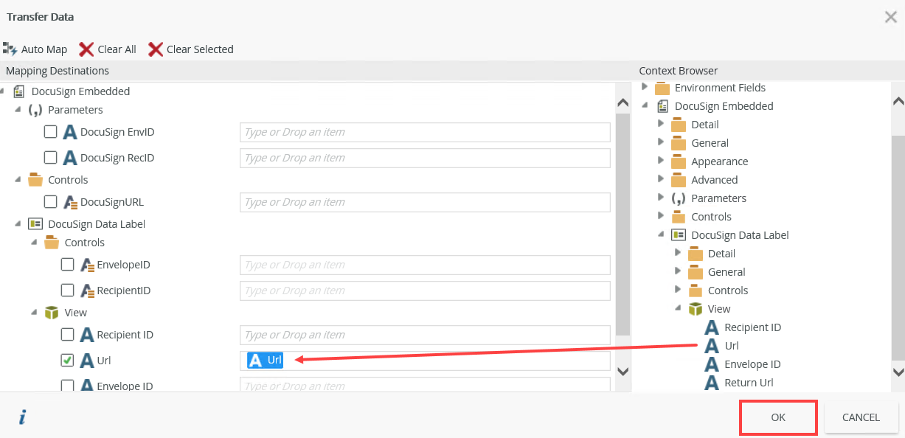Click the Clear Selected red X icon
The width and height of the screenshot is (905, 438).
pos(156,49)
